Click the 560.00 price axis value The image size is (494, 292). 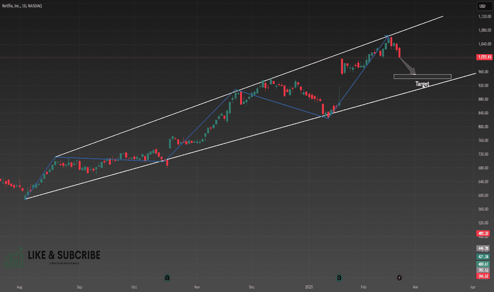pyautogui.click(x=483, y=209)
